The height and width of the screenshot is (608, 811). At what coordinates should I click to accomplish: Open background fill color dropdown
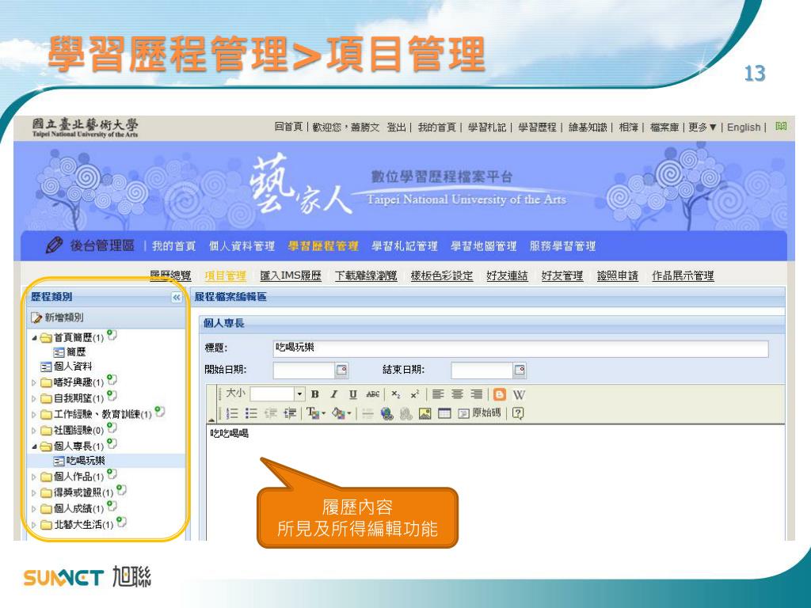(x=341, y=413)
